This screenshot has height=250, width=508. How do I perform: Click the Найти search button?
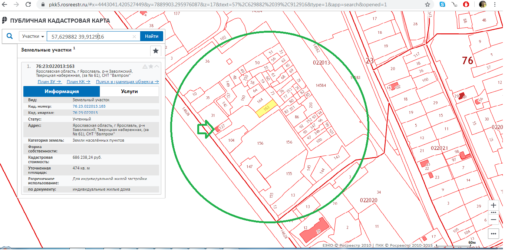pyautogui.click(x=152, y=36)
